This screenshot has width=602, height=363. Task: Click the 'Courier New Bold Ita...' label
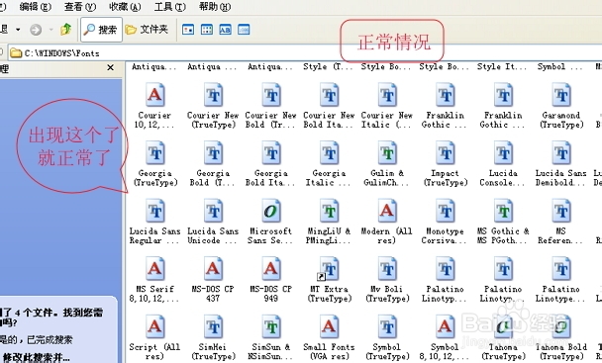pos(329,120)
